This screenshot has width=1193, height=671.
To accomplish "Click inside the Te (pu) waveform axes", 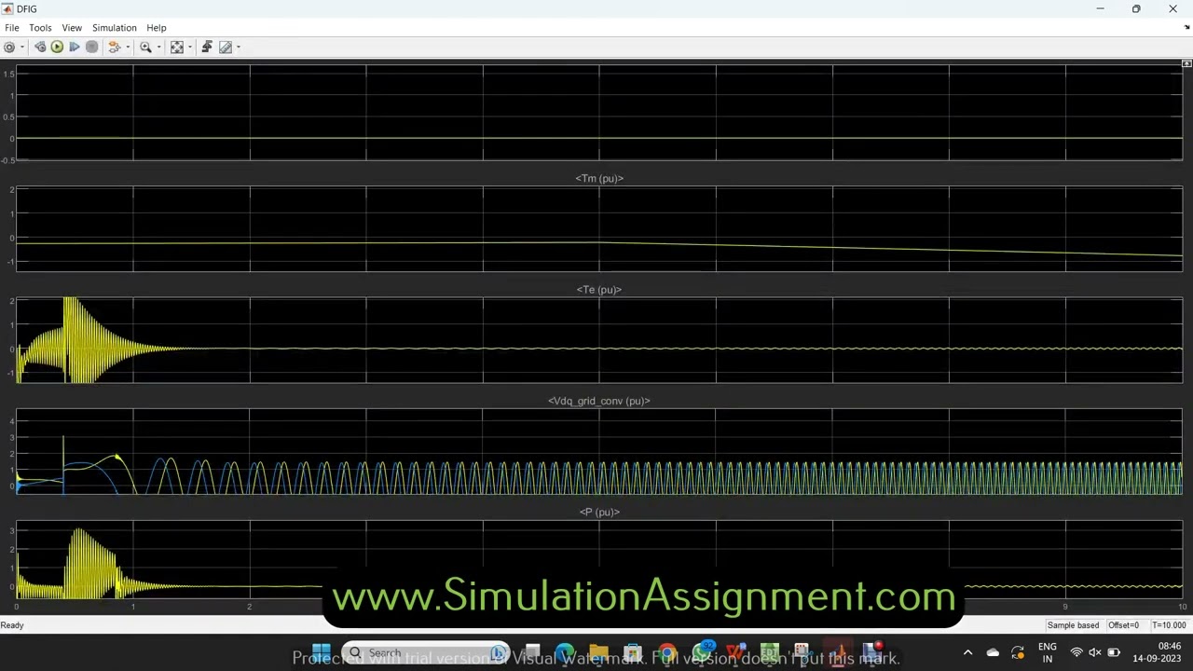I will pos(599,340).
